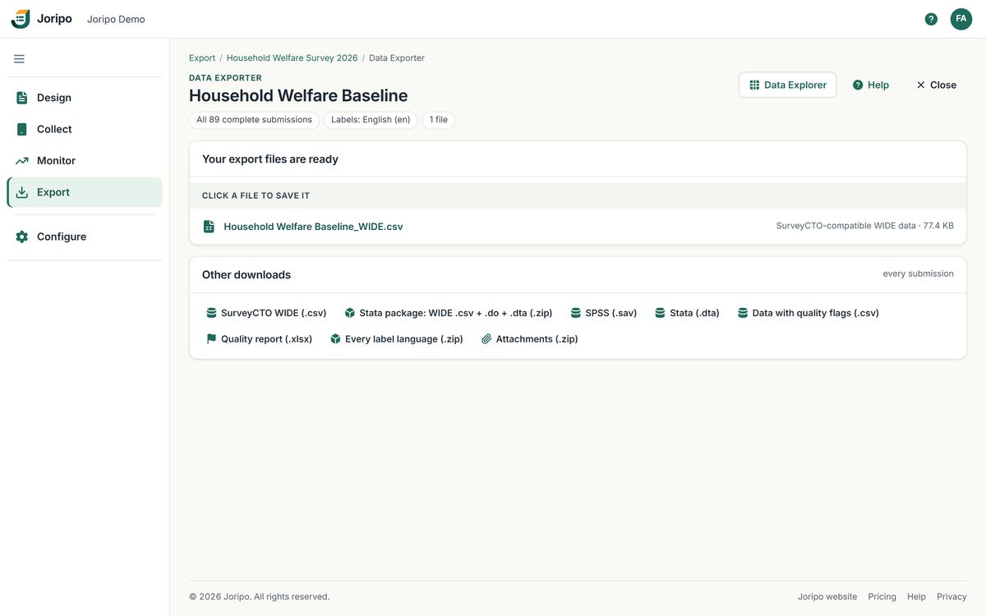Click the box icon for Every label language
Screen dimensions: 986x616
[x=335, y=339]
